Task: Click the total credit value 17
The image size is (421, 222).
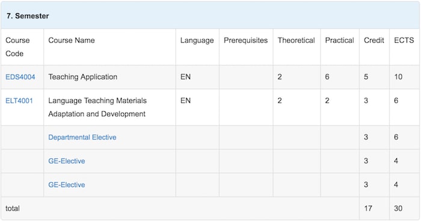Action: pos(368,209)
